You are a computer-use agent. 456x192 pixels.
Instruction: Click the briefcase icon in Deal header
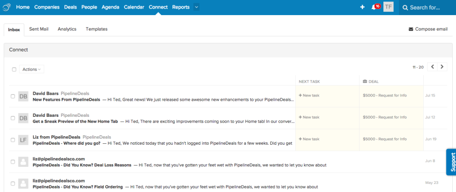(365, 81)
